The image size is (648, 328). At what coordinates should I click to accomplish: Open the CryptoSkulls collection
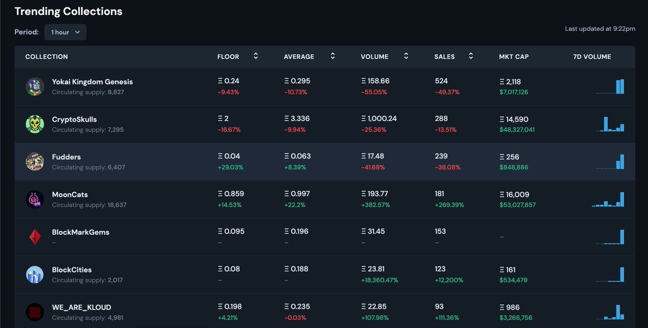pyautogui.click(x=75, y=119)
